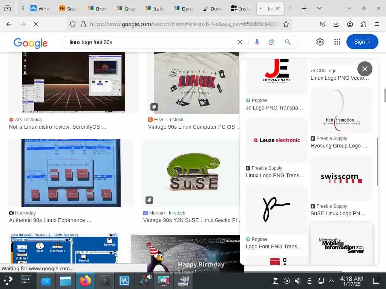Switch to the 'Wha' tab
This screenshot has width=386, height=289.
coord(40,8)
